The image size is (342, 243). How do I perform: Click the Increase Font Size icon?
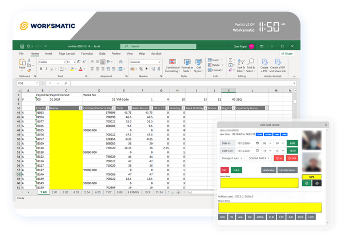[79, 62]
